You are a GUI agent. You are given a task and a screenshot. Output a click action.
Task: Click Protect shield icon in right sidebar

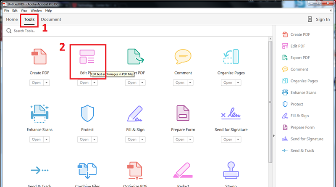click(285, 104)
